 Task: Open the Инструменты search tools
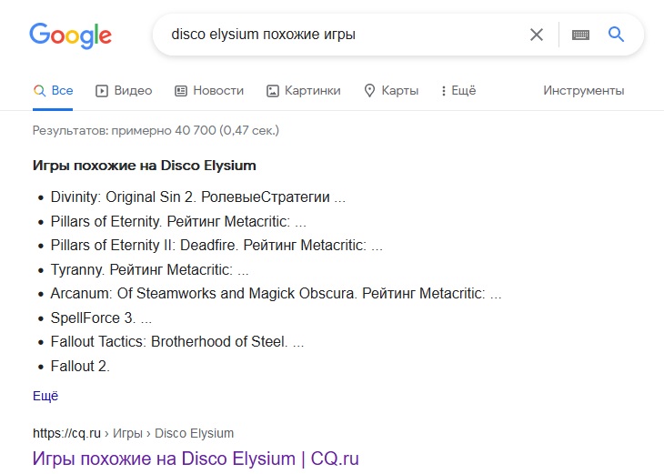(x=583, y=90)
